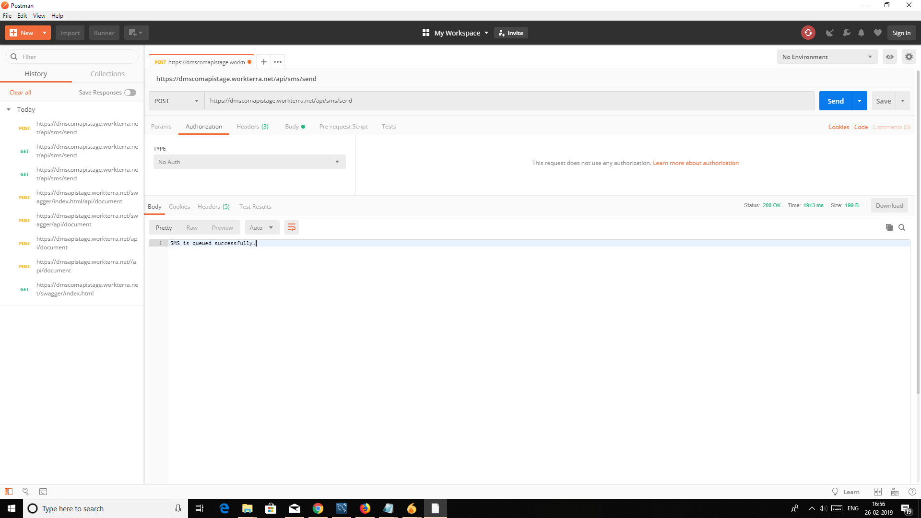Click the Code link

[861, 127]
